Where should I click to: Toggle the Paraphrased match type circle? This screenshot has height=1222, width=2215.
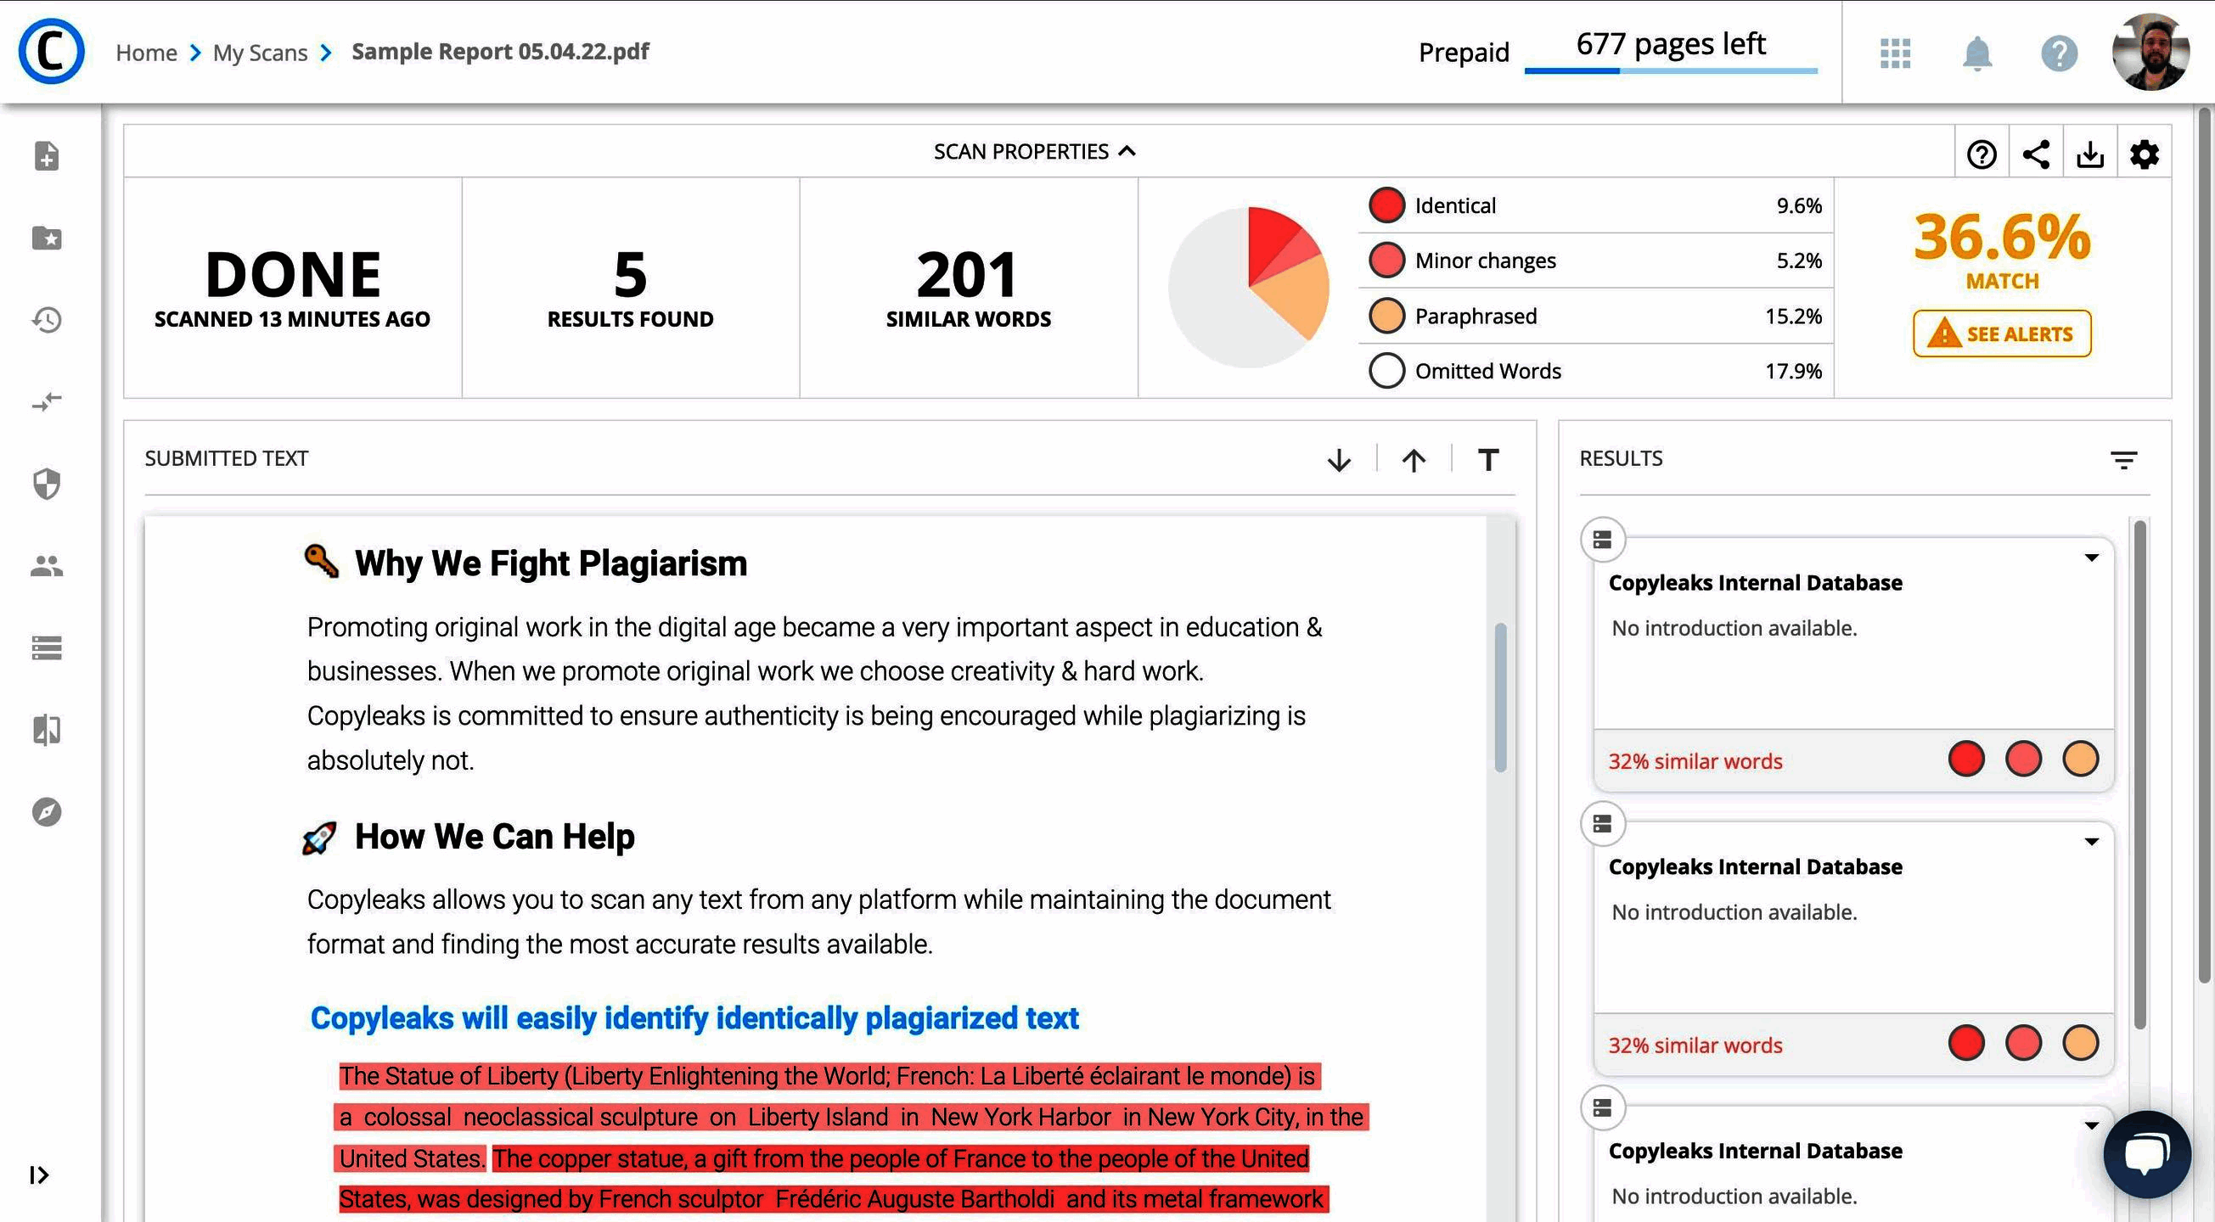[x=1386, y=316]
